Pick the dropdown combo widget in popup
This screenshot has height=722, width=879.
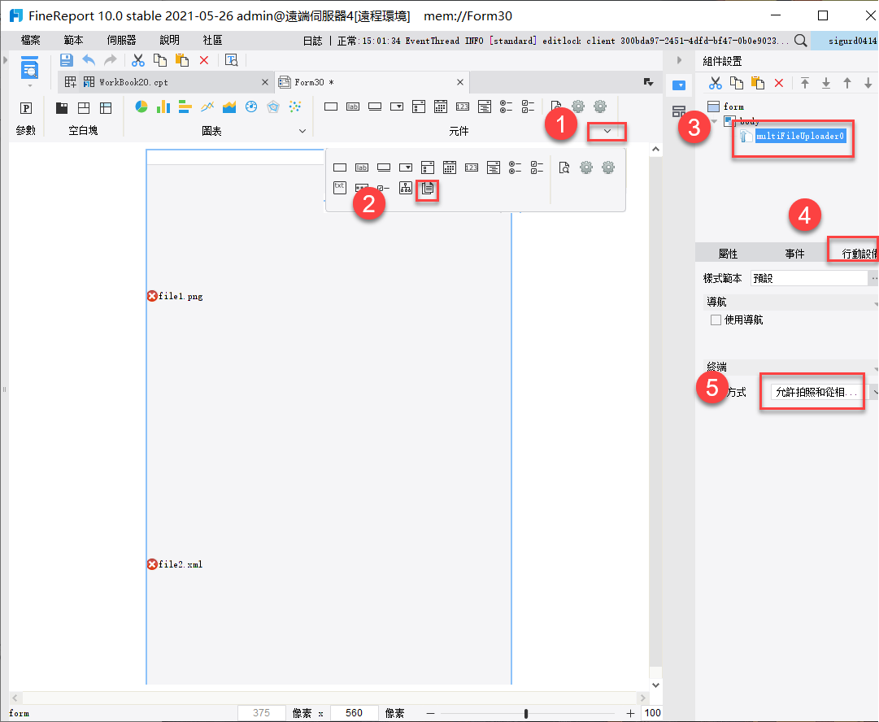click(406, 167)
